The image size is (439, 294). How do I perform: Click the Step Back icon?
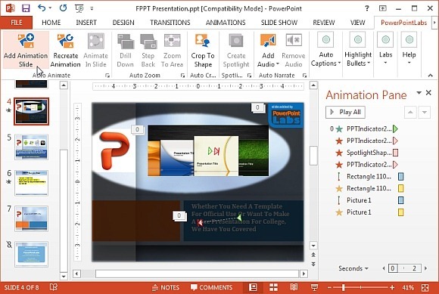click(148, 41)
